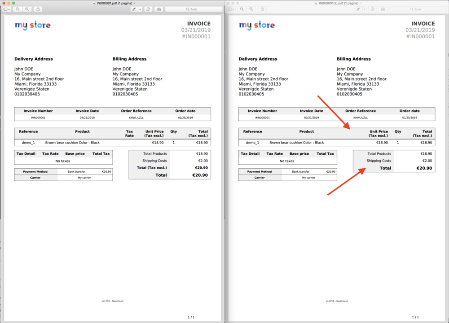This screenshot has width=449, height=323.
Task: Click Brown bear cushion product in left invoice
Action: coord(72,143)
